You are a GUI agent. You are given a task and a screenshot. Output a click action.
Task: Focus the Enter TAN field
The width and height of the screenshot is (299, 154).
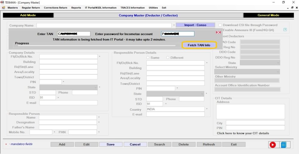coord(74,34)
